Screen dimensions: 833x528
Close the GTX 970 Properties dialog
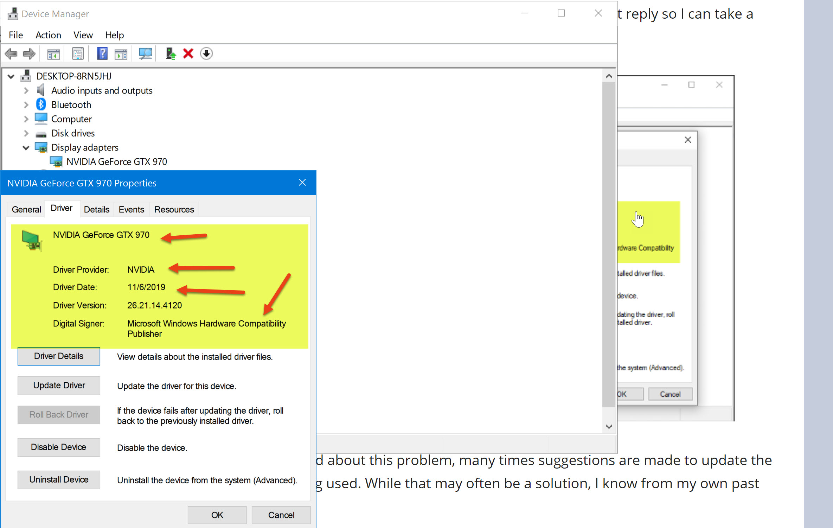pos(302,183)
